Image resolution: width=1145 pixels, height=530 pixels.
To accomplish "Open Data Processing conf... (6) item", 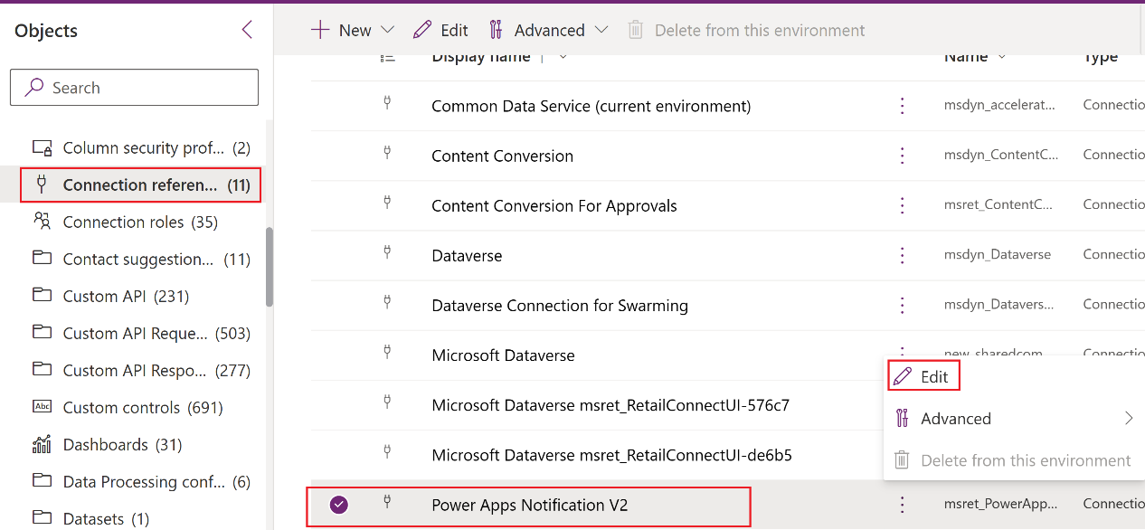I will (141, 481).
